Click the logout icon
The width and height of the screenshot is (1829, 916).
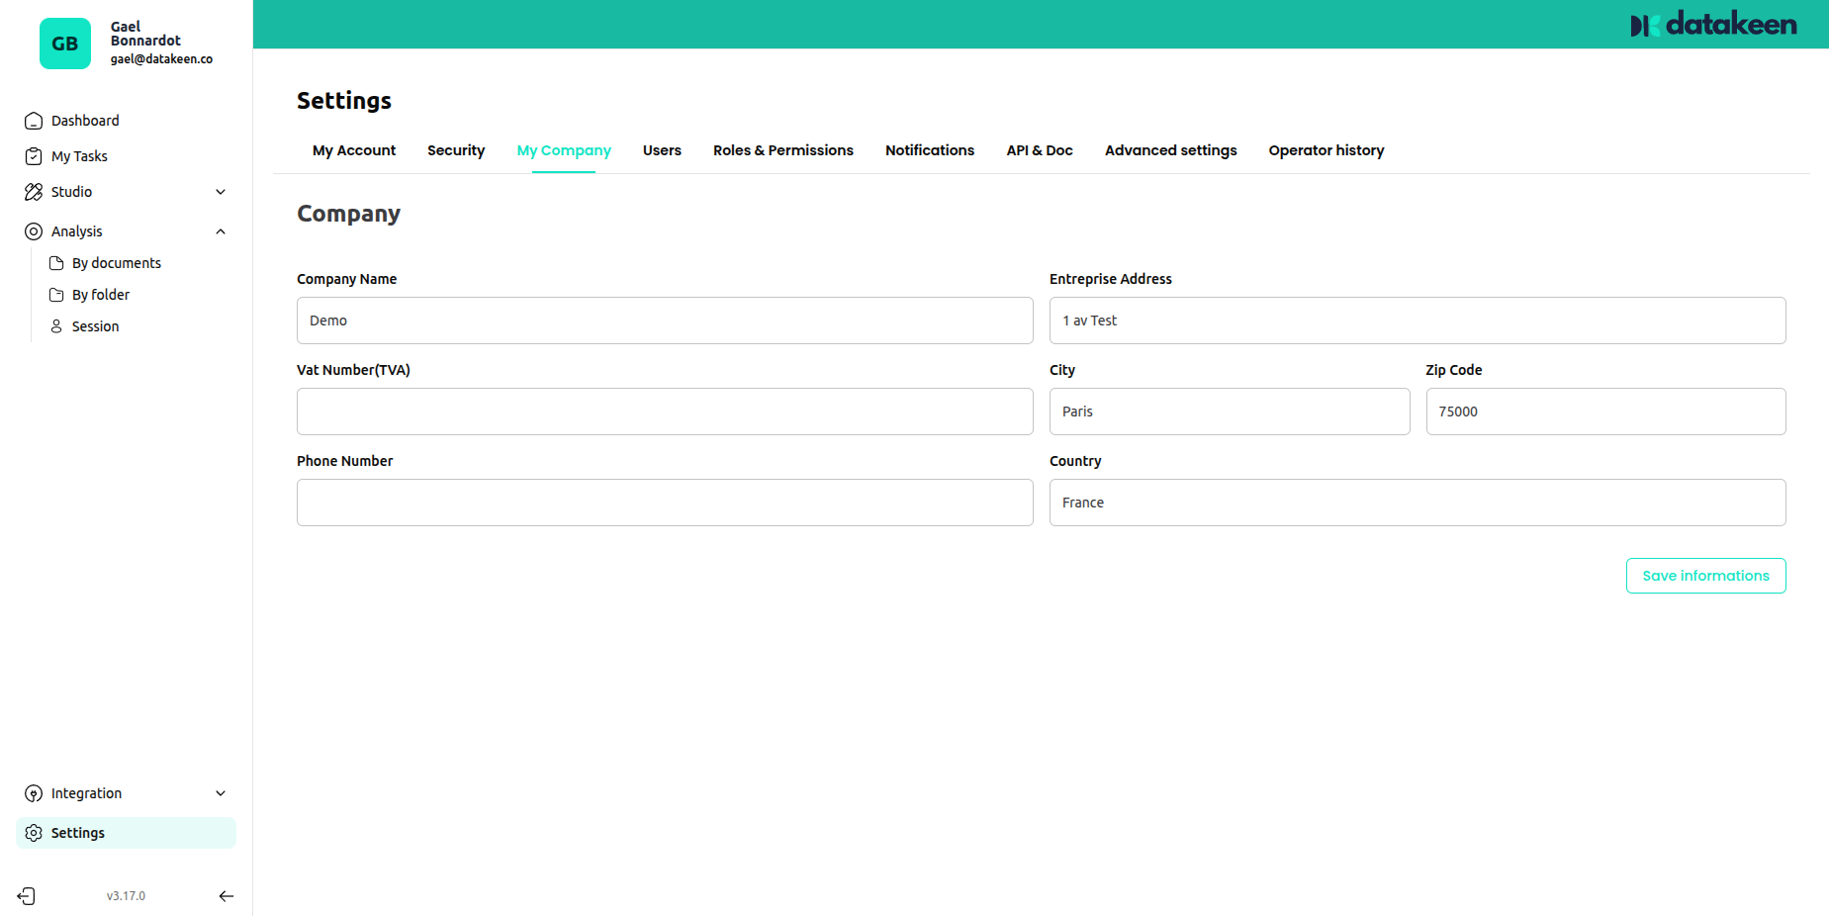coord(27,896)
